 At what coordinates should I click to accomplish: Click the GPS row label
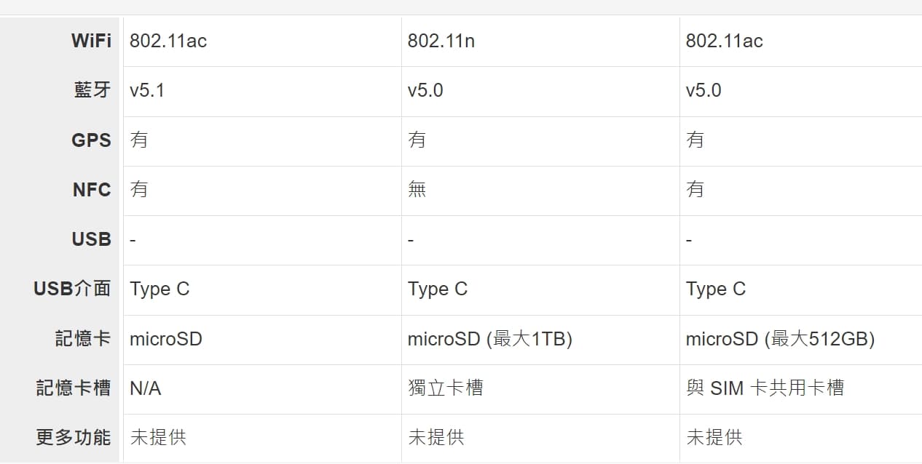pos(91,140)
